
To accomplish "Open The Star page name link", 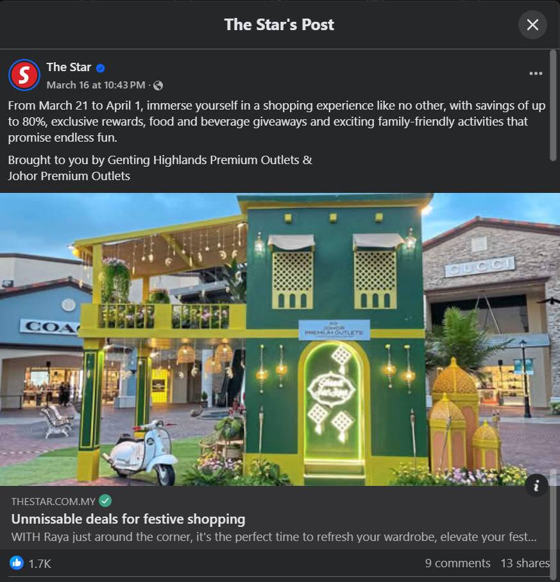I will coord(69,67).
